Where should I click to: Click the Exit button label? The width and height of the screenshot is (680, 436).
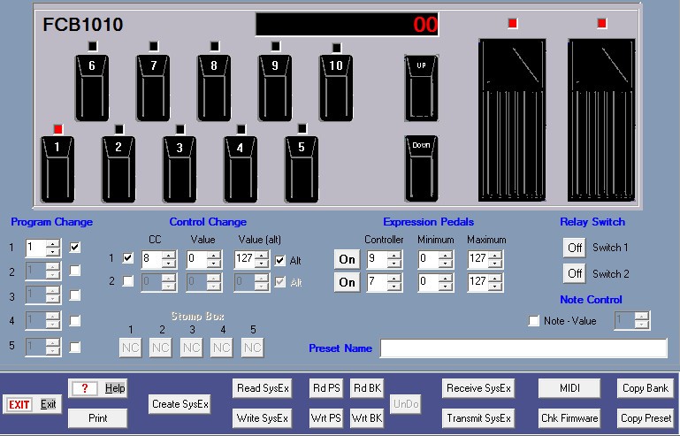(48, 404)
